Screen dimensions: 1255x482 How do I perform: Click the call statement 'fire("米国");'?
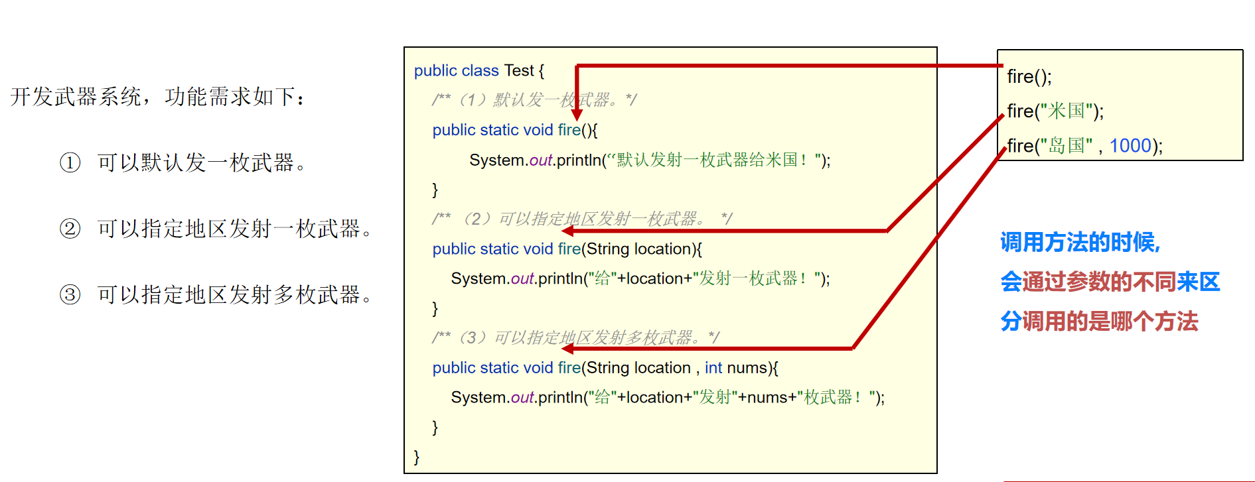(x=1055, y=111)
